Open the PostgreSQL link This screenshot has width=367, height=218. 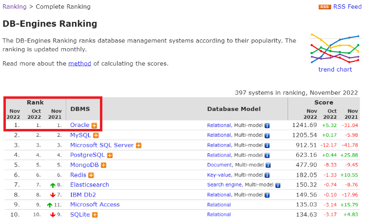(87, 155)
